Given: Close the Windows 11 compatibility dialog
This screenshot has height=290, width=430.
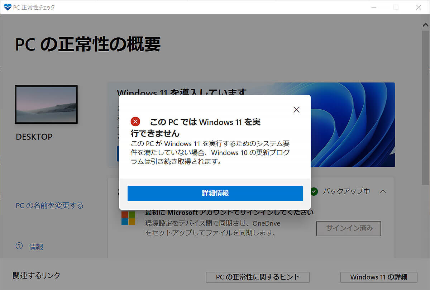Looking at the screenshot, I should [x=296, y=110].
